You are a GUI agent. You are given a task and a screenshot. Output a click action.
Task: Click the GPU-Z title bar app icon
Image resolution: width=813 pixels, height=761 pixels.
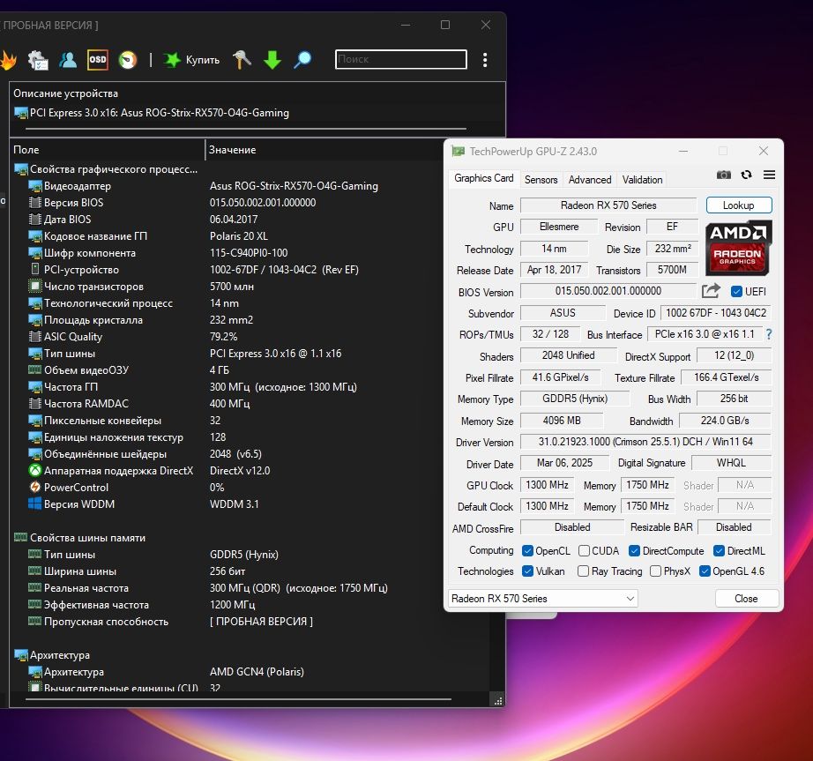pos(458,151)
